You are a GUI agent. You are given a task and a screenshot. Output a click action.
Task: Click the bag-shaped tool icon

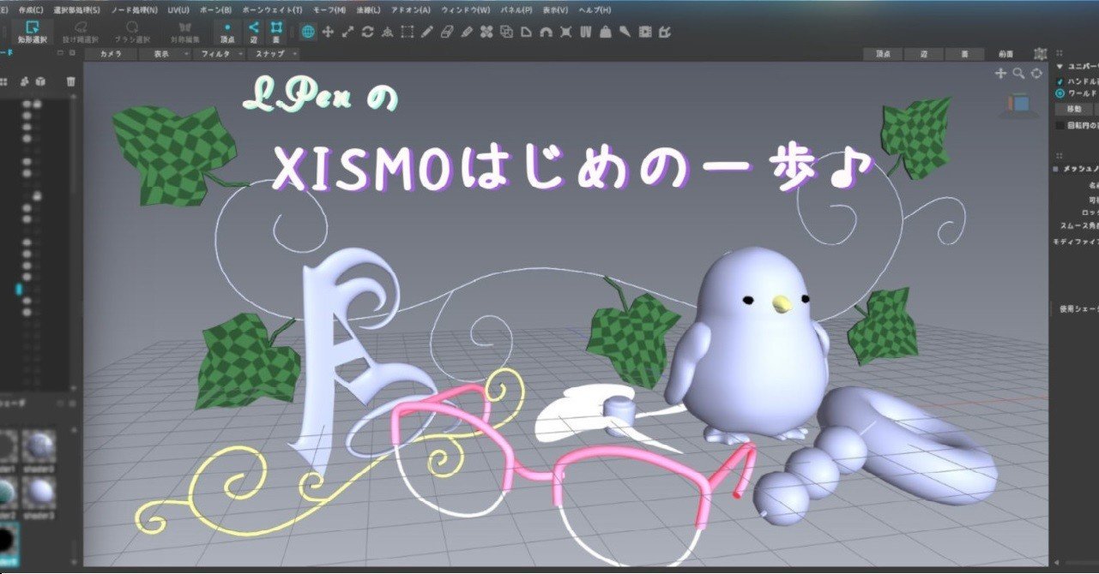[605, 32]
